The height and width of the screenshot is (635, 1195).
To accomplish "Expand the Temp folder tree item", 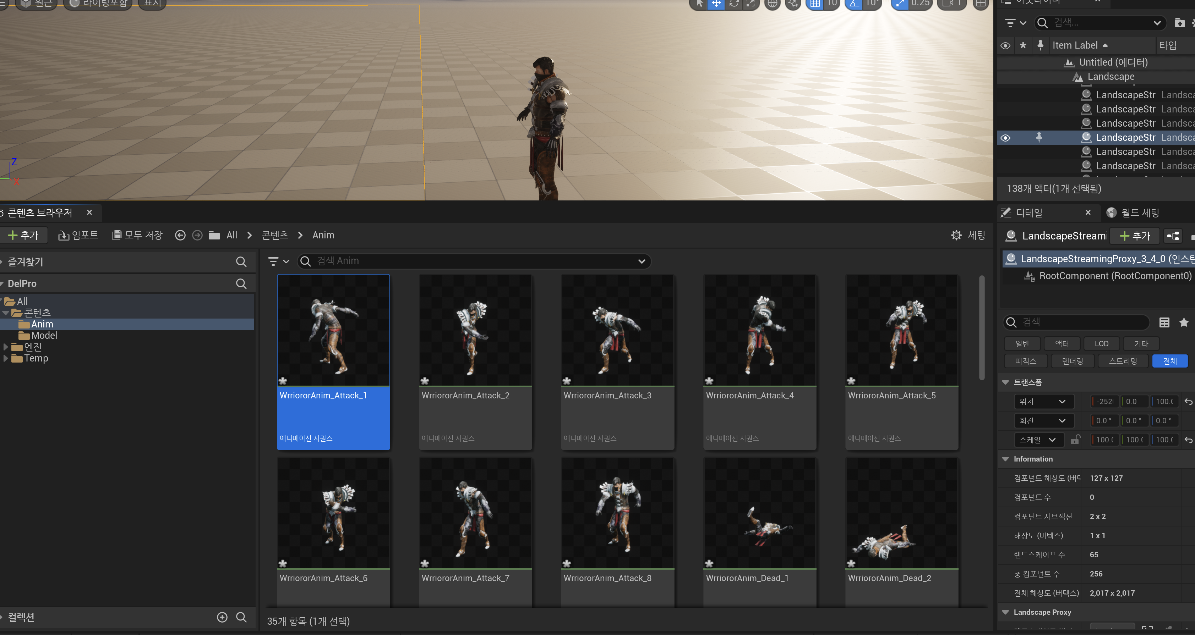I will pos(6,358).
